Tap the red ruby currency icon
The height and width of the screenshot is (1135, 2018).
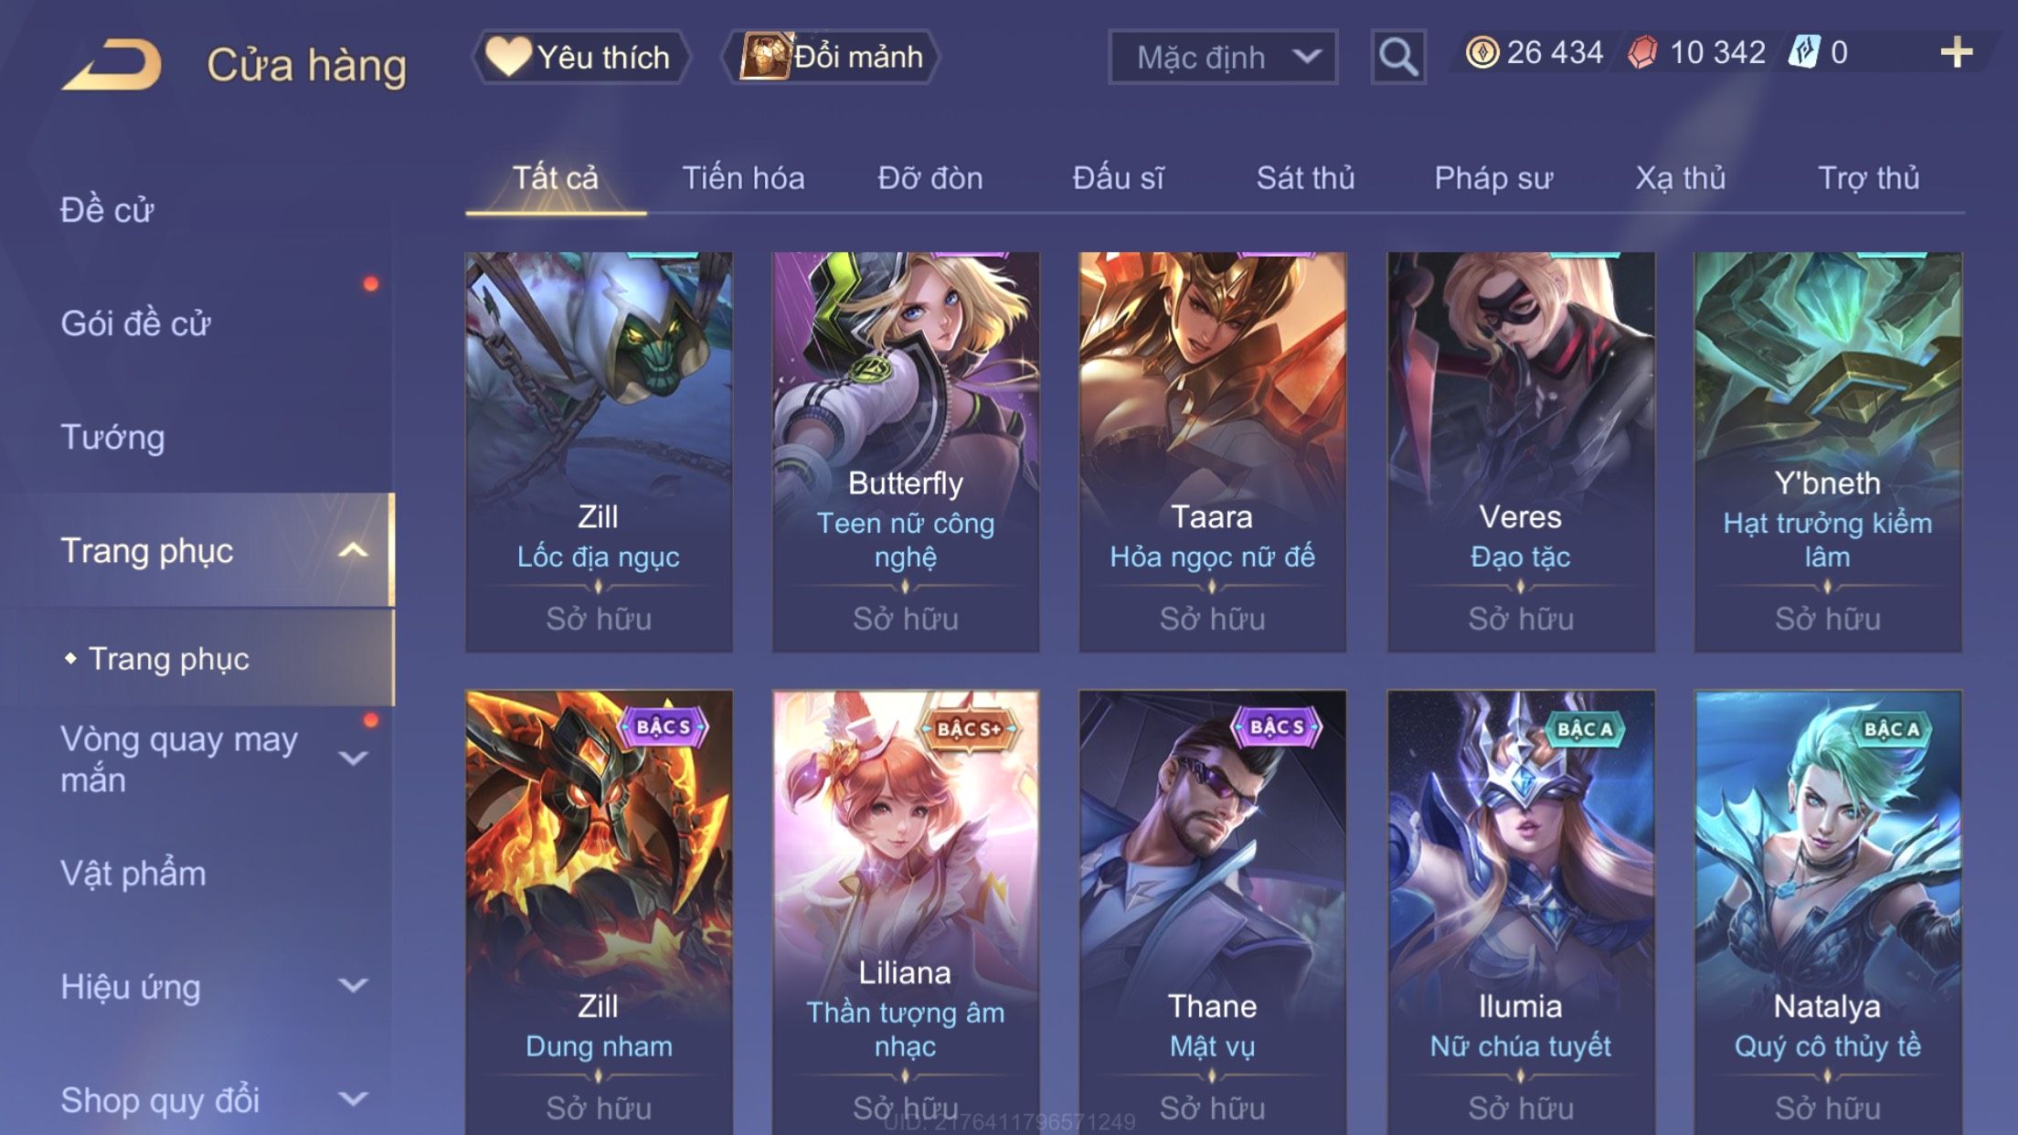tap(1642, 53)
